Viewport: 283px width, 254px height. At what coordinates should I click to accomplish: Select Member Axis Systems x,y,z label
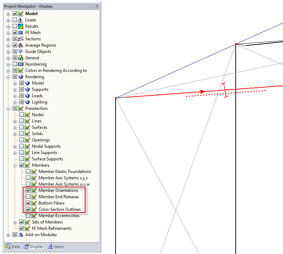coord(63,178)
